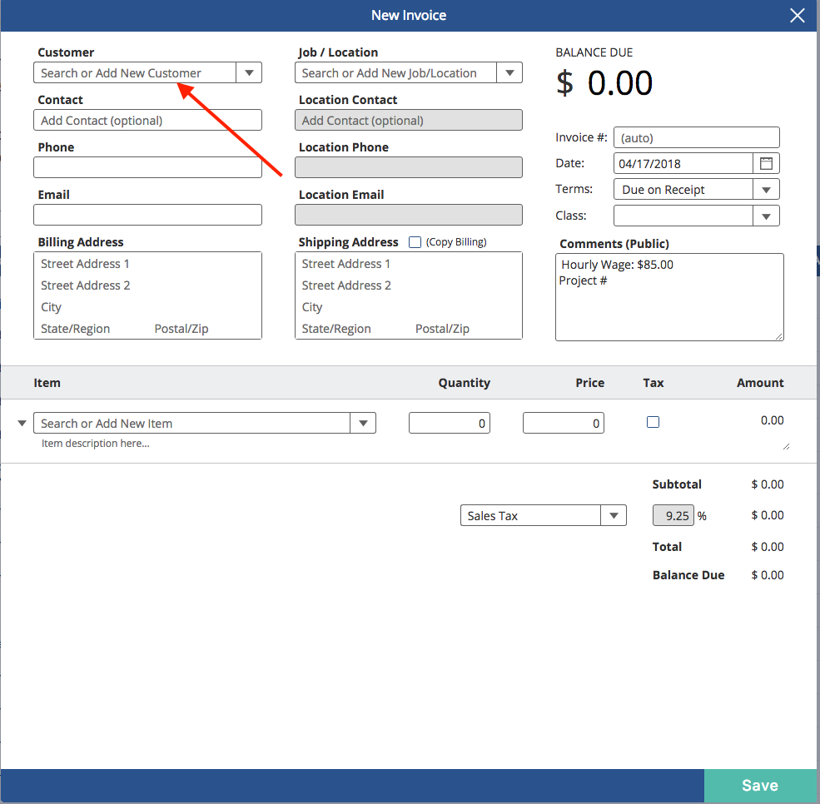Open the invoice date calendar picker

[766, 163]
